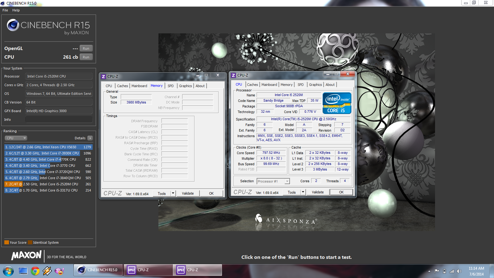Click the Z icon in right CPU-Z title bar
494x278 pixels.
pyautogui.click(x=233, y=75)
